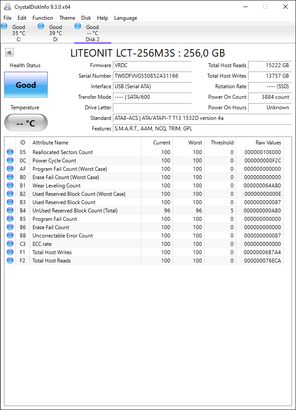Click the Wear Leveling Count attribute name
The image size is (296, 410).
(57, 186)
